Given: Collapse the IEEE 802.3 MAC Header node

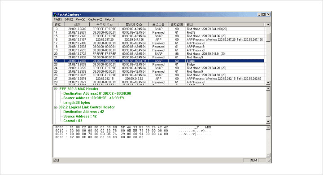Looking at the screenshot, I should pyautogui.click(x=56, y=89).
